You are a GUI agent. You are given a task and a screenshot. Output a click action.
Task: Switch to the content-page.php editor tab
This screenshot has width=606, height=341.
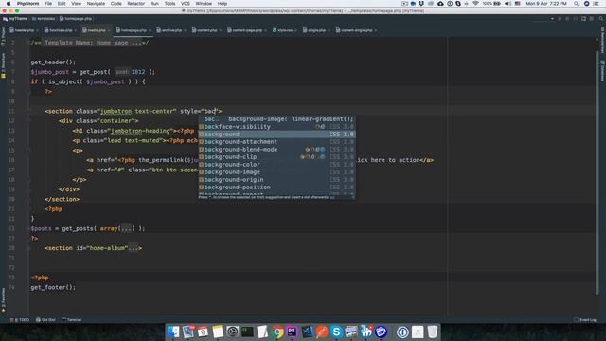[247, 30]
